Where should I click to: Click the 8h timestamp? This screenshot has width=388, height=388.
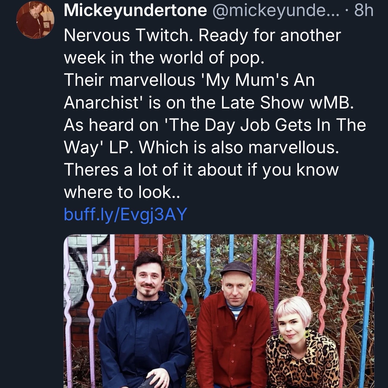(x=364, y=11)
